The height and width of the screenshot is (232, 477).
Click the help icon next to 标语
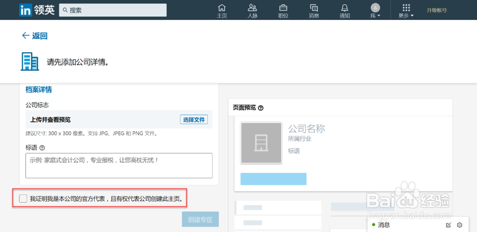[42, 148]
